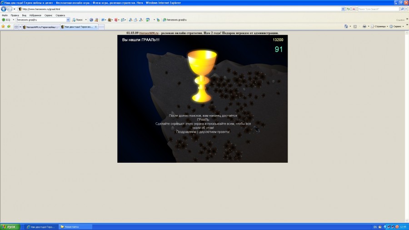409x230 pixels.
Task: Click the browser Back arrow button
Action: tap(4, 9)
